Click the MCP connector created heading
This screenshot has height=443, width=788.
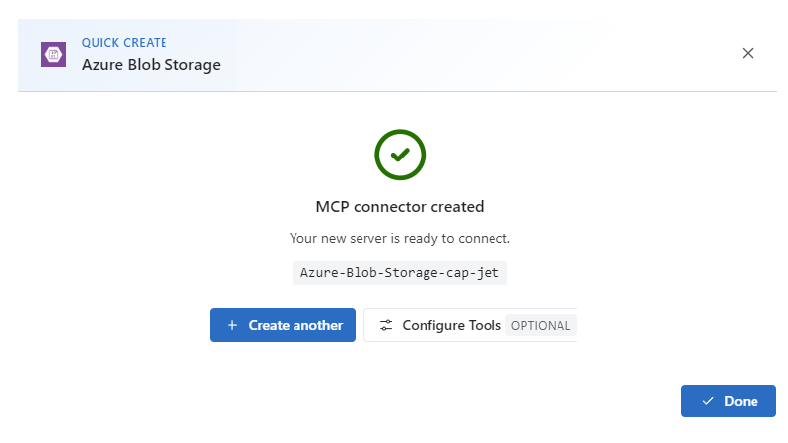400,207
